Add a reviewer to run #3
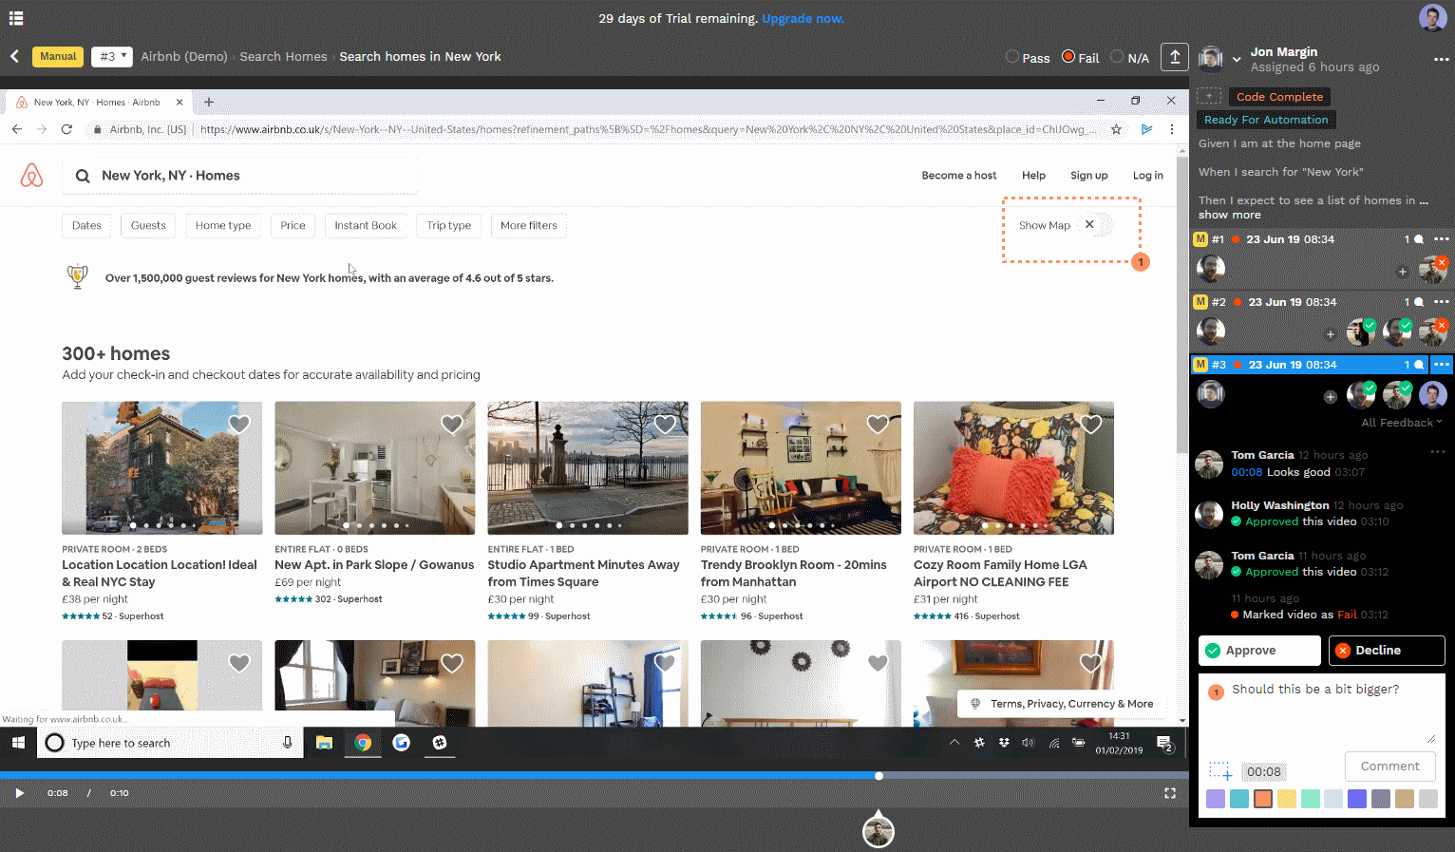Image resolution: width=1455 pixels, height=852 pixels. 1330,397
